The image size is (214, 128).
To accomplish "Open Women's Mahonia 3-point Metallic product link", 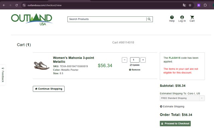I will (74, 59).
